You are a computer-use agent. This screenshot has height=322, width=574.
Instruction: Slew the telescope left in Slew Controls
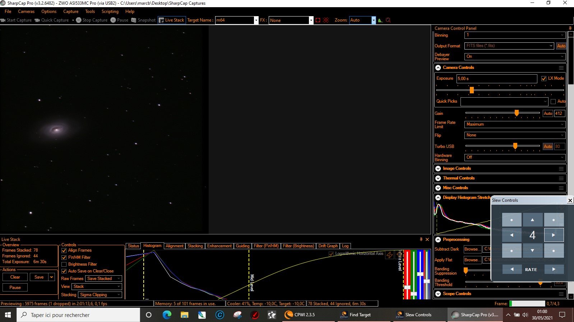(x=511, y=235)
